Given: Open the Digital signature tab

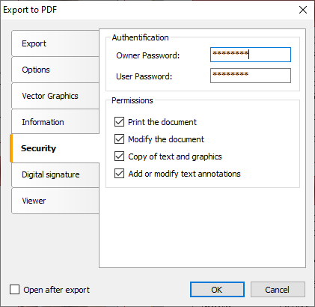Looking at the screenshot, I should [x=55, y=174].
